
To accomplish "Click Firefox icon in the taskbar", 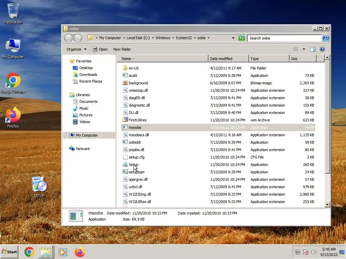I will pos(80,252).
